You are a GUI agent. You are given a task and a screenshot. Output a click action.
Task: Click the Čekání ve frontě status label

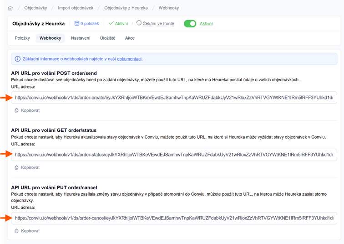tap(158, 24)
